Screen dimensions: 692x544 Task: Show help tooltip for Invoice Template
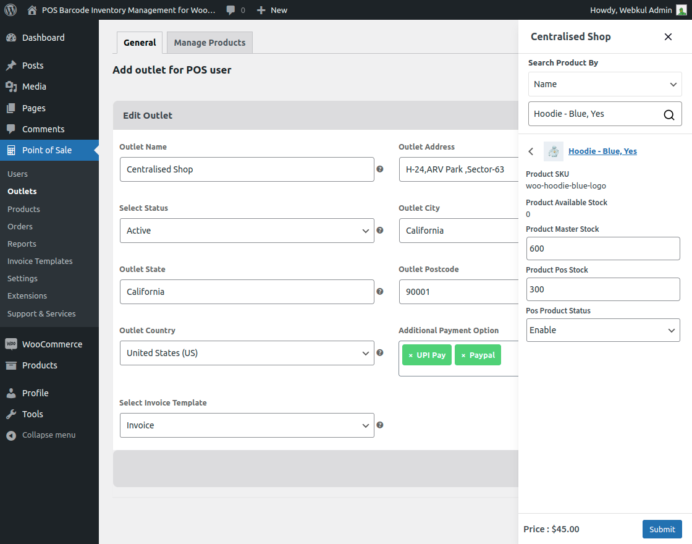(379, 425)
